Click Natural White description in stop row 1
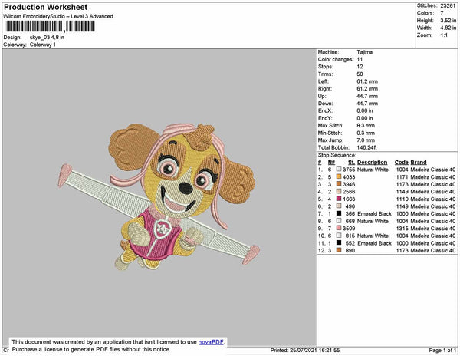This screenshot has height=356, width=460. pyautogui.click(x=373, y=170)
